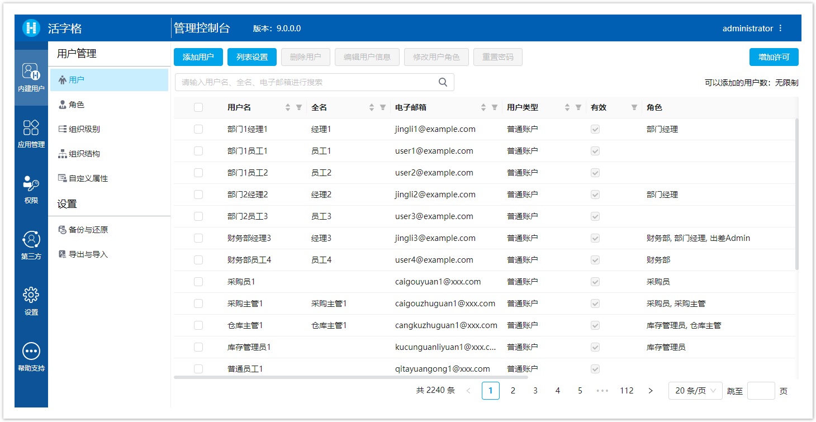The image size is (816, 422).
Task: Click the email jingli1@example.com cell
Action: pyautogui.click(x=435, y=129)
